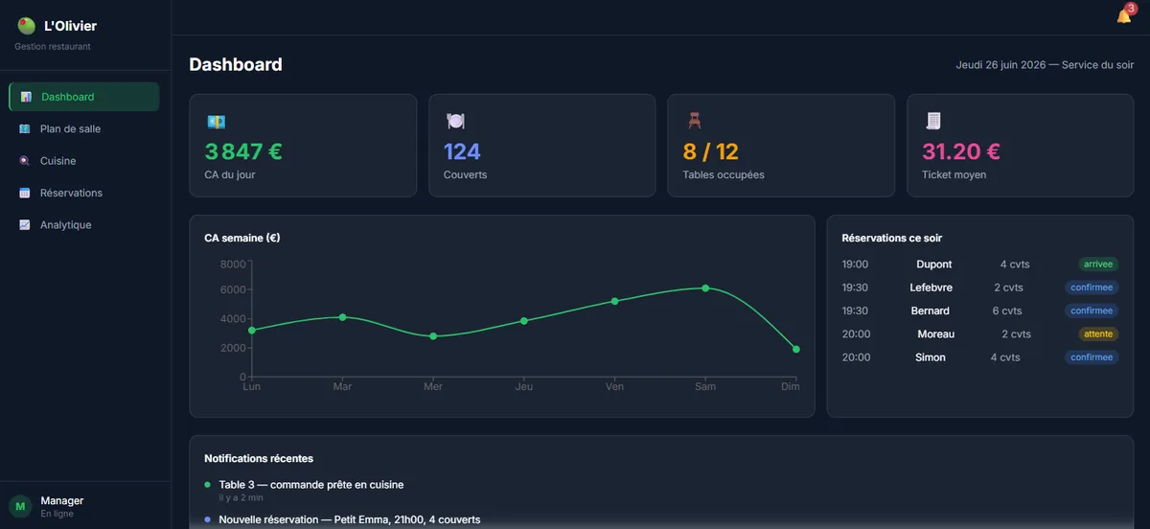Select the Dupont 19:00 reservation row
Screen dimensions: 1150x529
[x=979, y=264]
